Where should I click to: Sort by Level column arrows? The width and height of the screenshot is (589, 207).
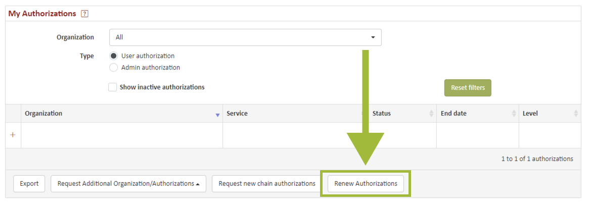click(576, 113)
